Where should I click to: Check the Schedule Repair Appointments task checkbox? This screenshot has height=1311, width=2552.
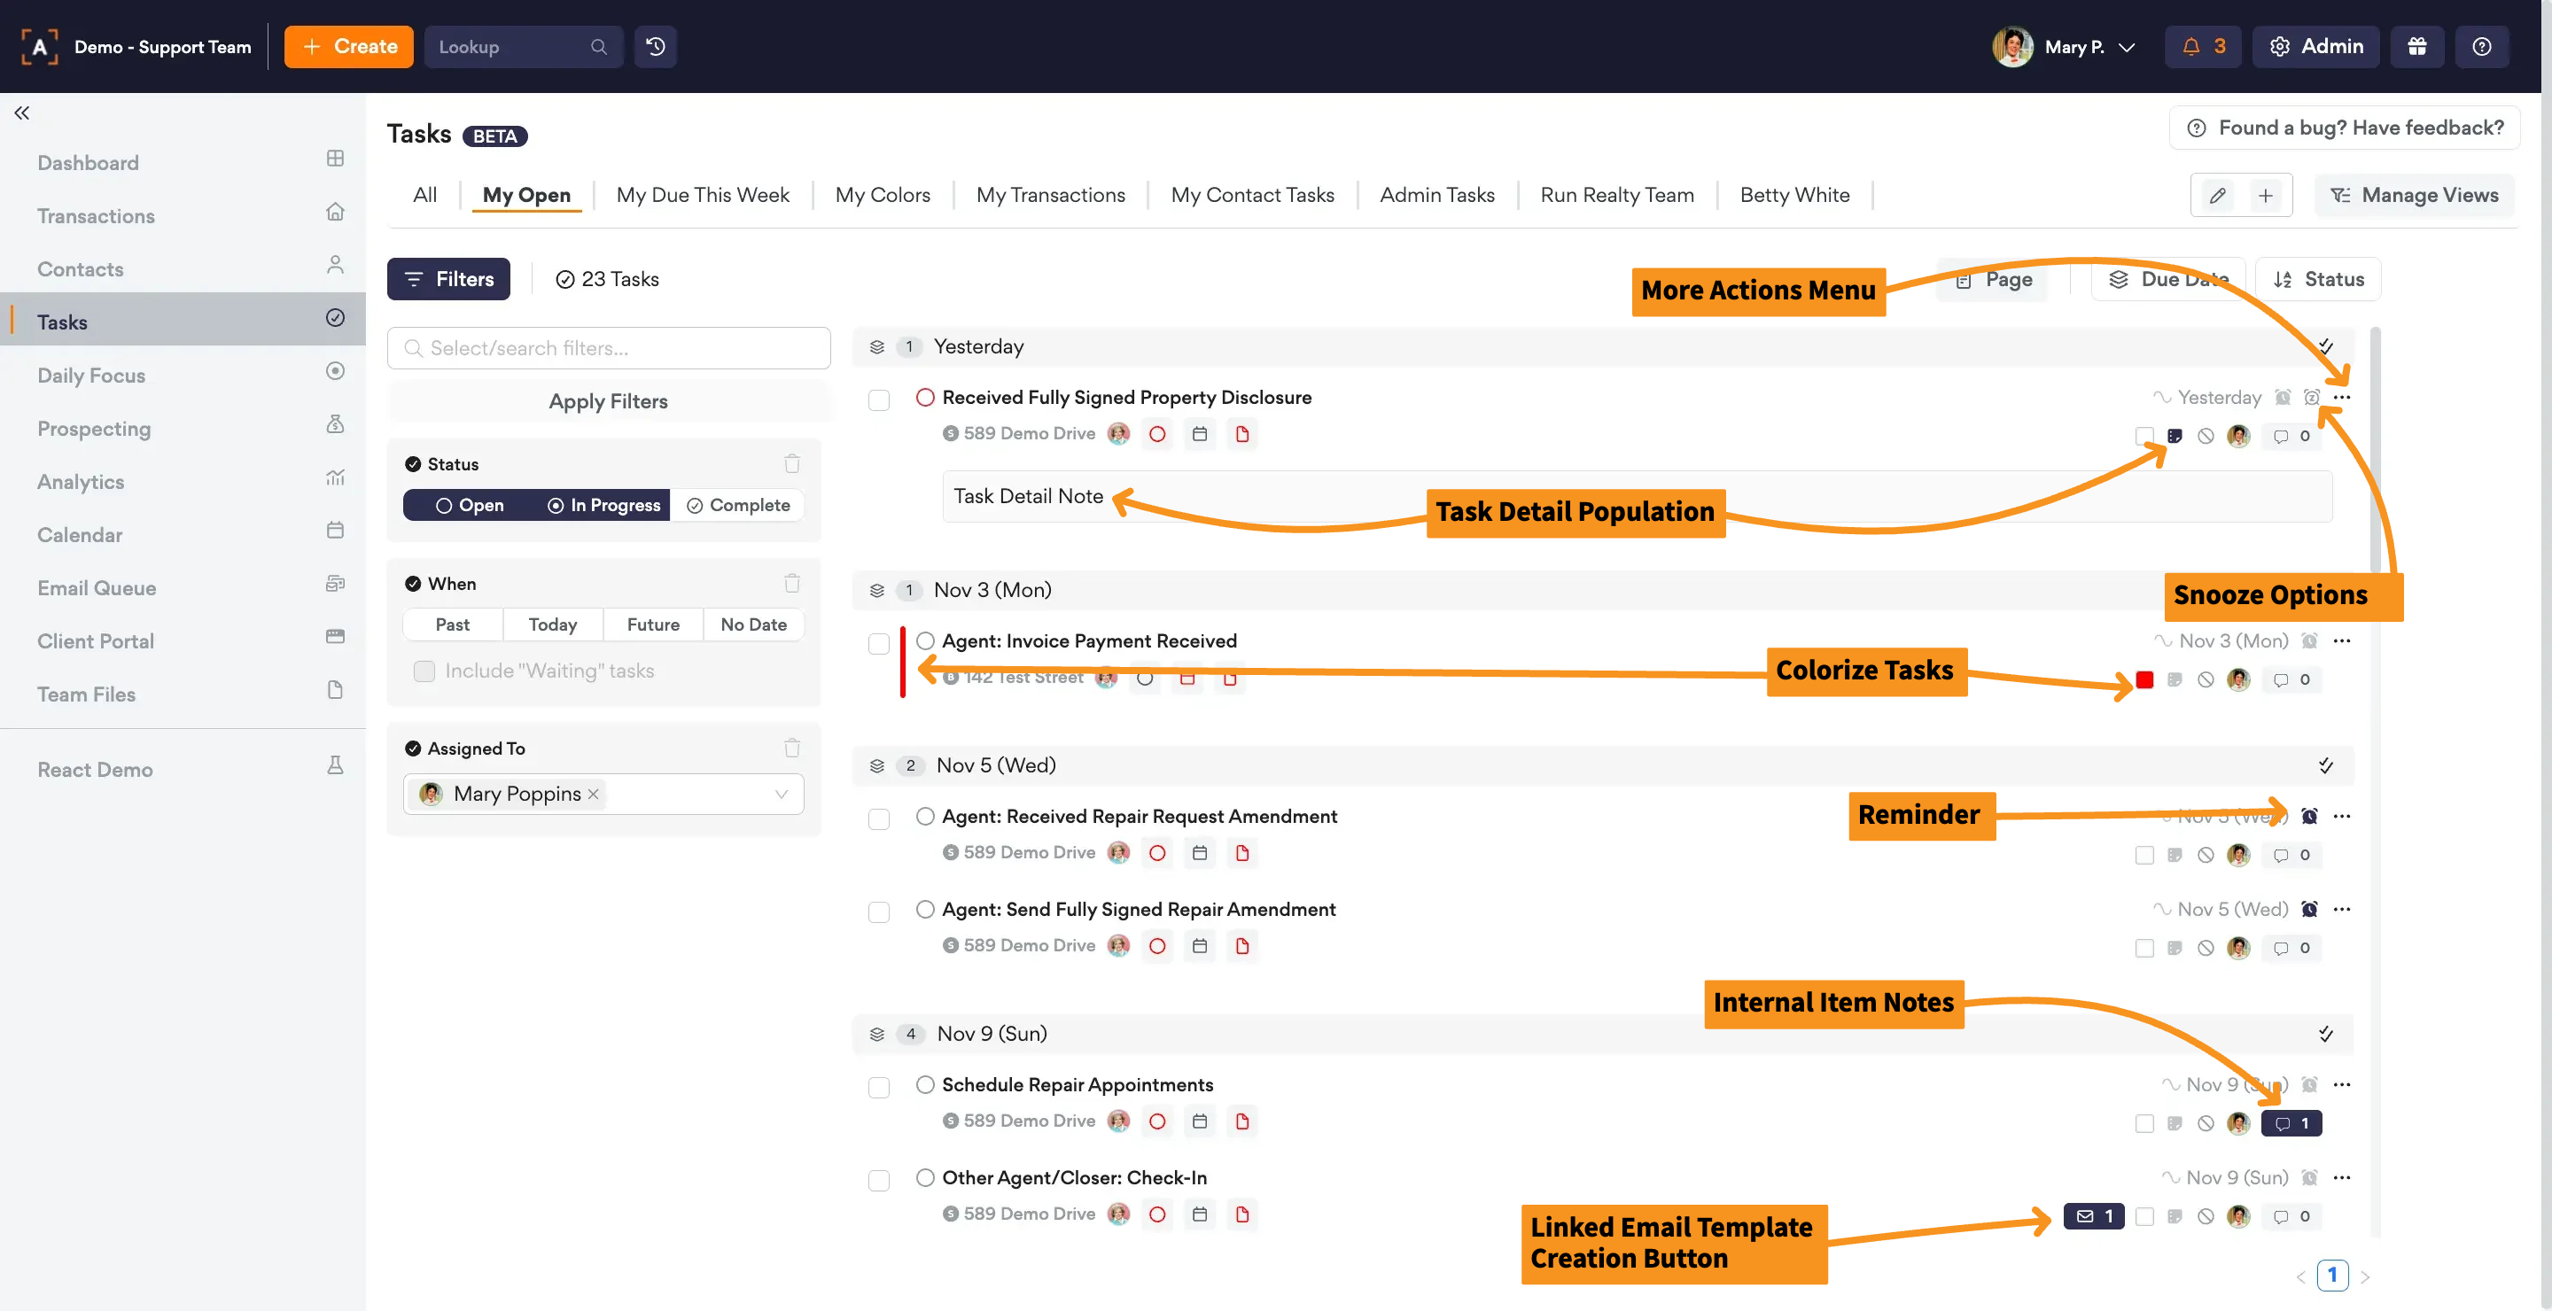coord(879,1087)
